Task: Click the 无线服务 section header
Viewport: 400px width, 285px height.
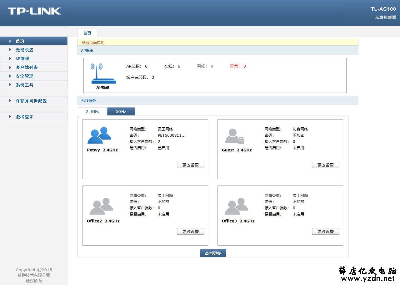Action: [218, 100]
